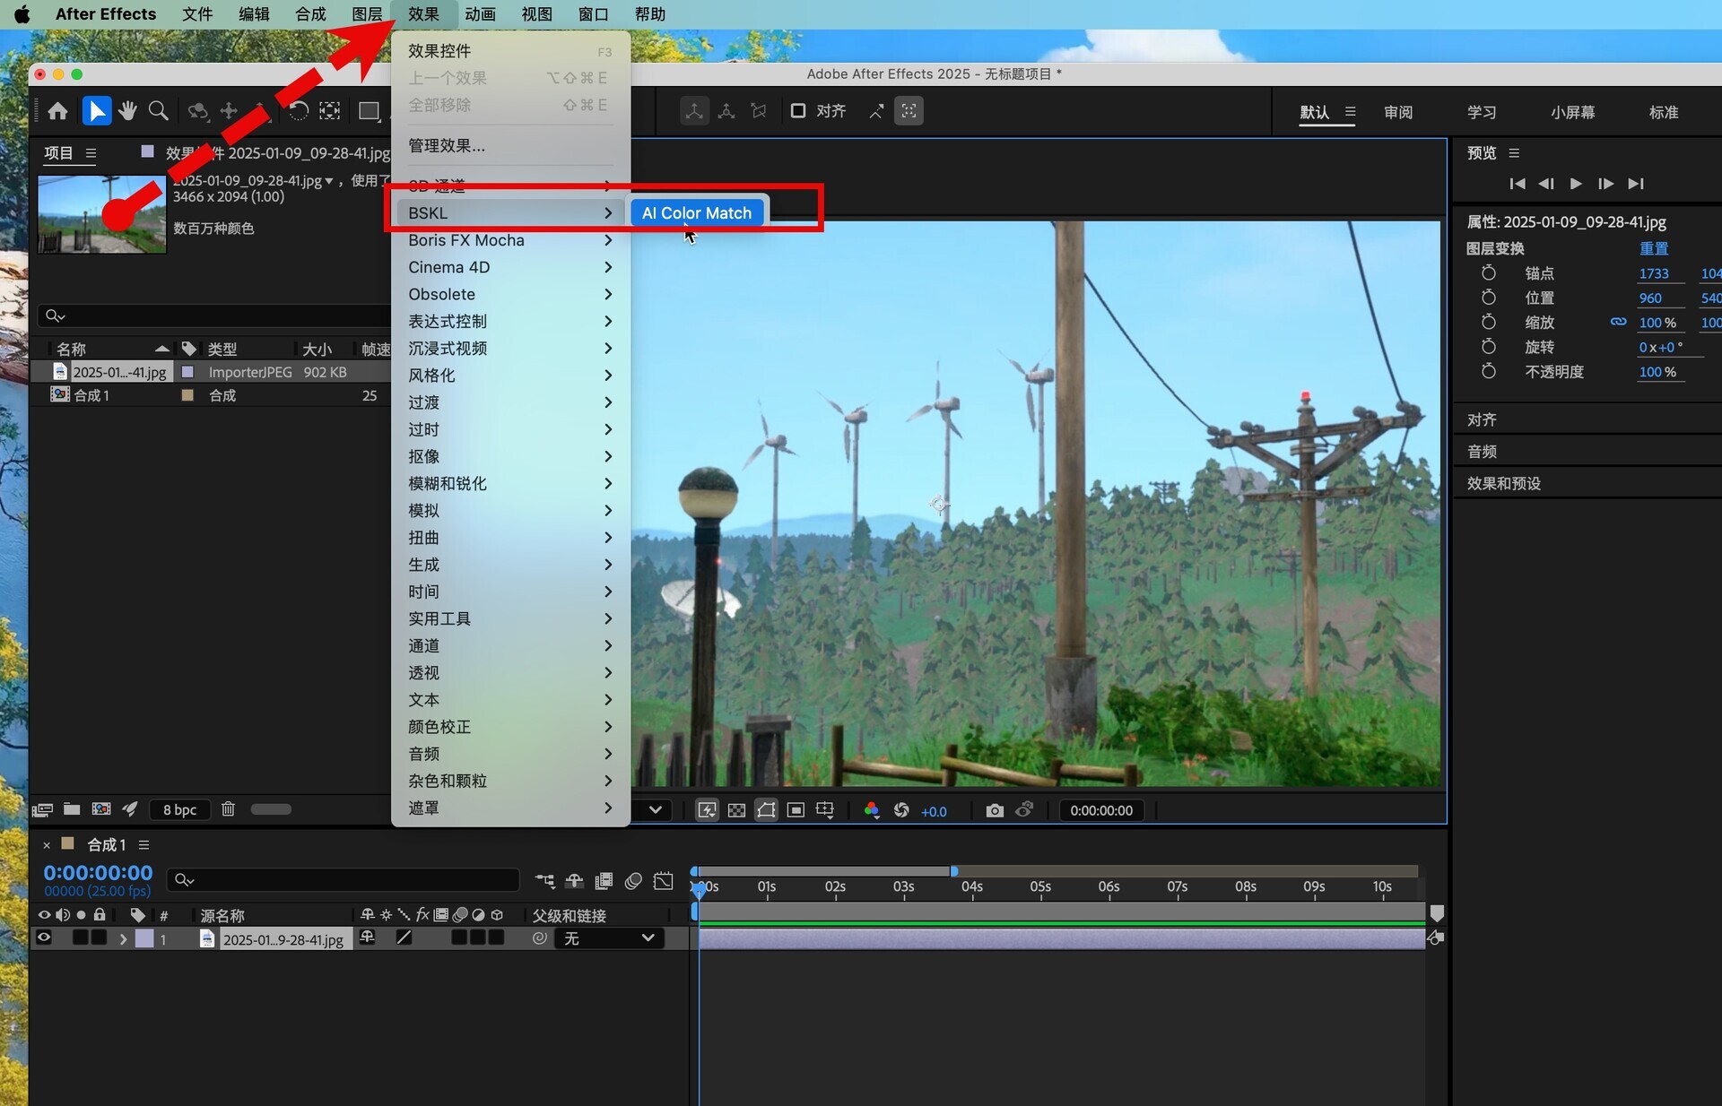Step to next frame in Preview
This screenshot has width=1722, height=1106.
pos(1605,184)
